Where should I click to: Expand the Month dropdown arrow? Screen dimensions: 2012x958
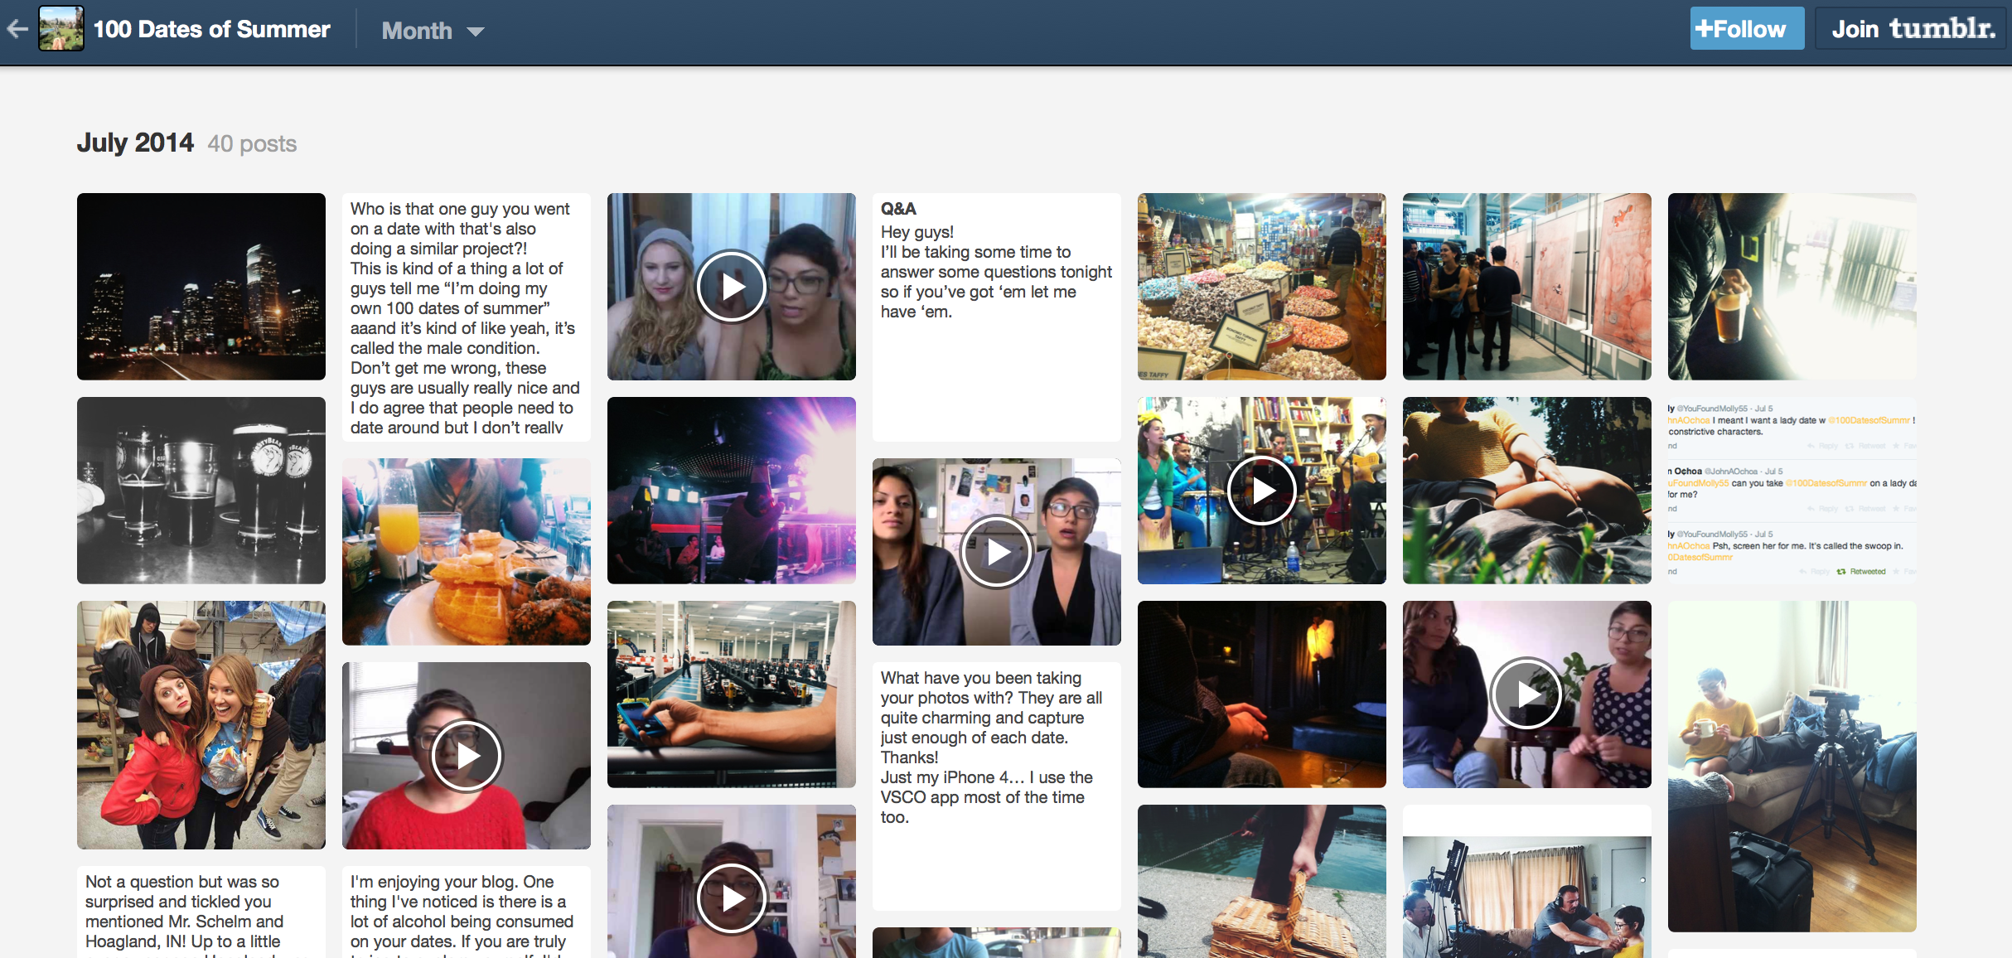(476, 31)
